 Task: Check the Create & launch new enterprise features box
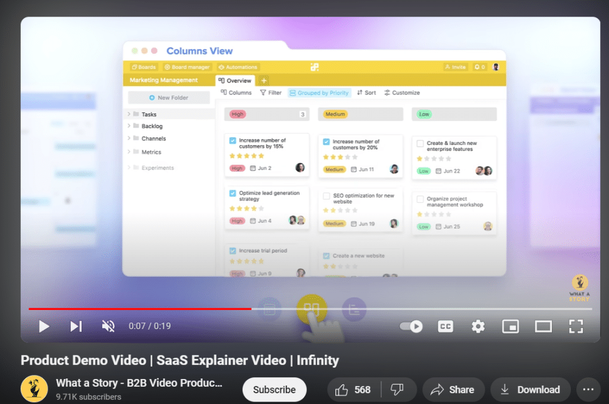click(420, 144)
